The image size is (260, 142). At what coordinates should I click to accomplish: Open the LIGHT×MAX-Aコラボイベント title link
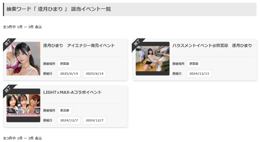[x=72, y=92]
